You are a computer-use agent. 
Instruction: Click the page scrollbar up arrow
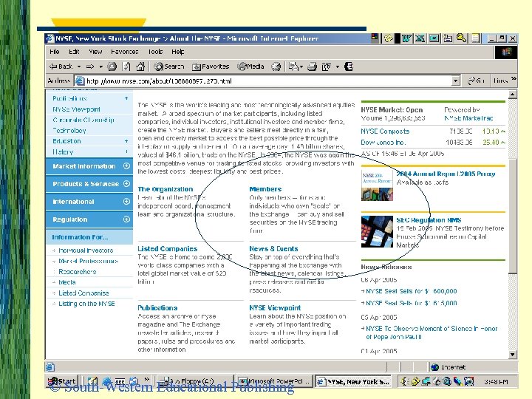(512, 95)
